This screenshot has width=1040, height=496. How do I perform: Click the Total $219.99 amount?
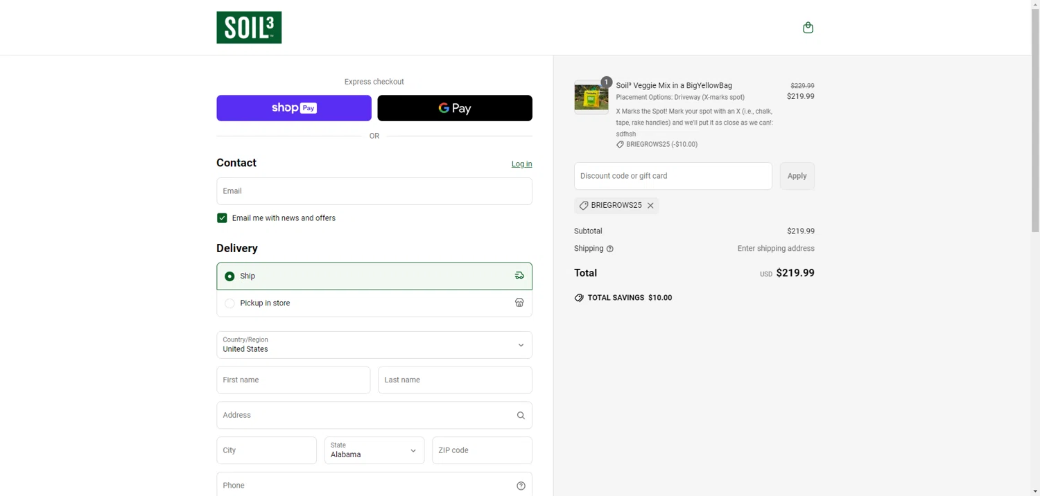click(795, 273)
